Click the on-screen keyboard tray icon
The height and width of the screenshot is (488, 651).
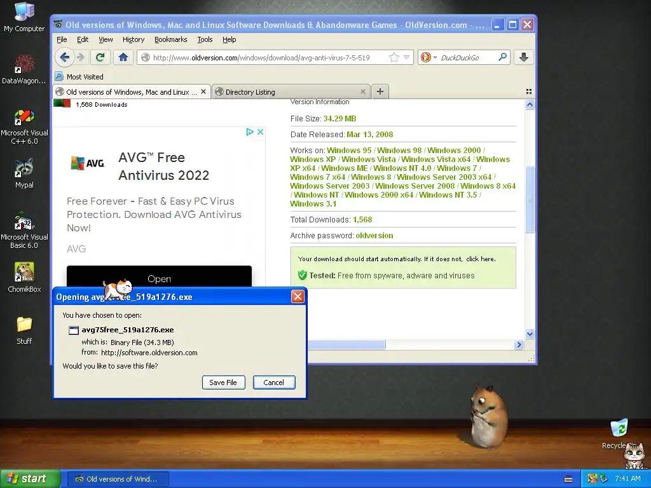(568, 479)
